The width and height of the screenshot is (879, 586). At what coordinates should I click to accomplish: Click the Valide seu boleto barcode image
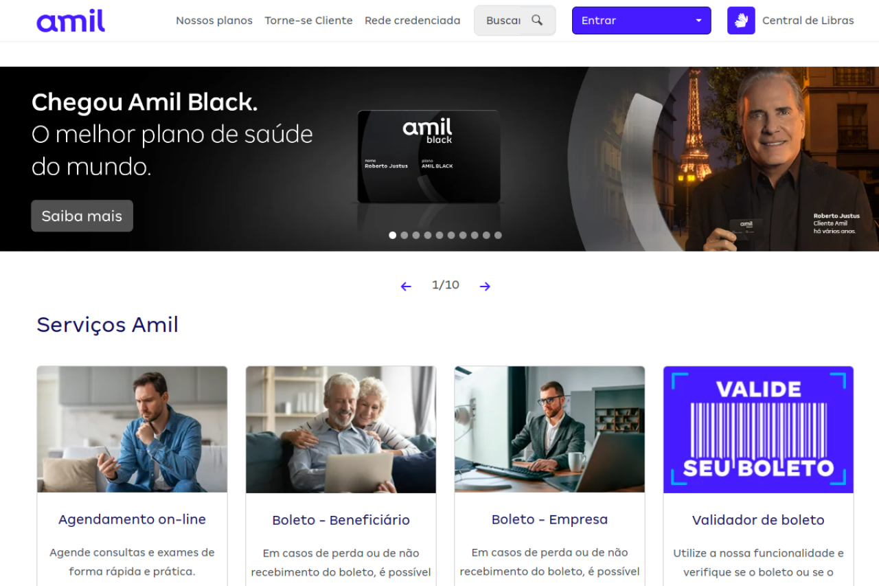tap(758, 429)
